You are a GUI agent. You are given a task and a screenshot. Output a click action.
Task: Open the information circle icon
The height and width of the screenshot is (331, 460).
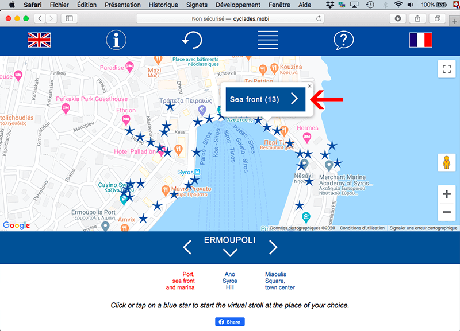pyautogui.click(x=116, y=40)
